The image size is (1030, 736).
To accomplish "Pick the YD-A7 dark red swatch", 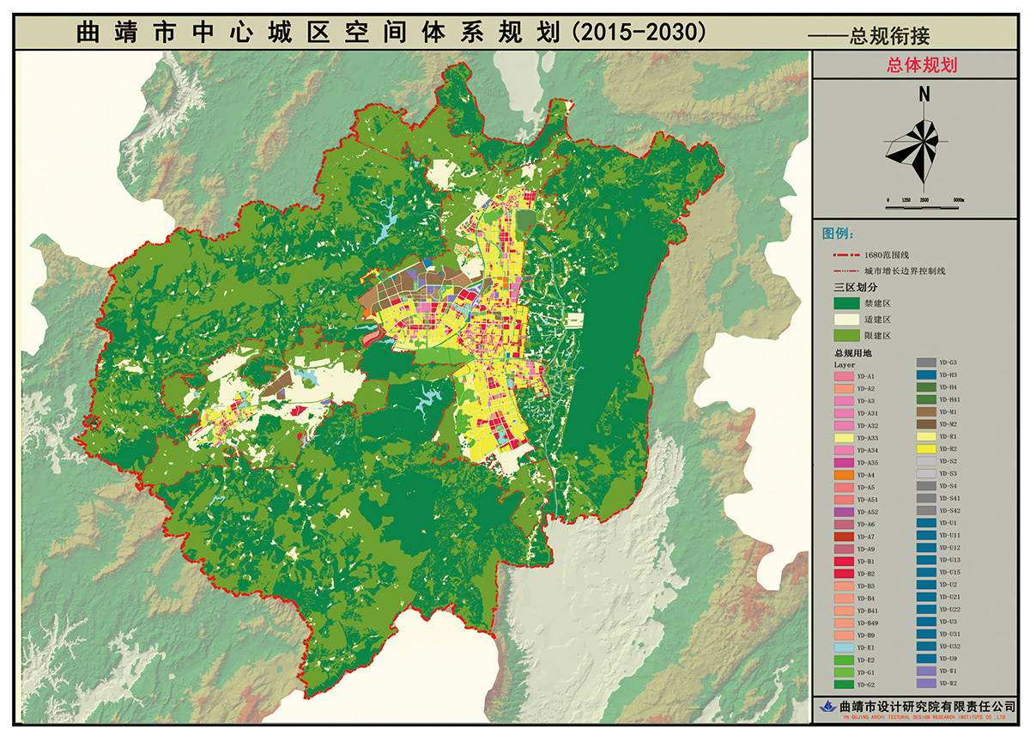I will click(x=843, y=537).
